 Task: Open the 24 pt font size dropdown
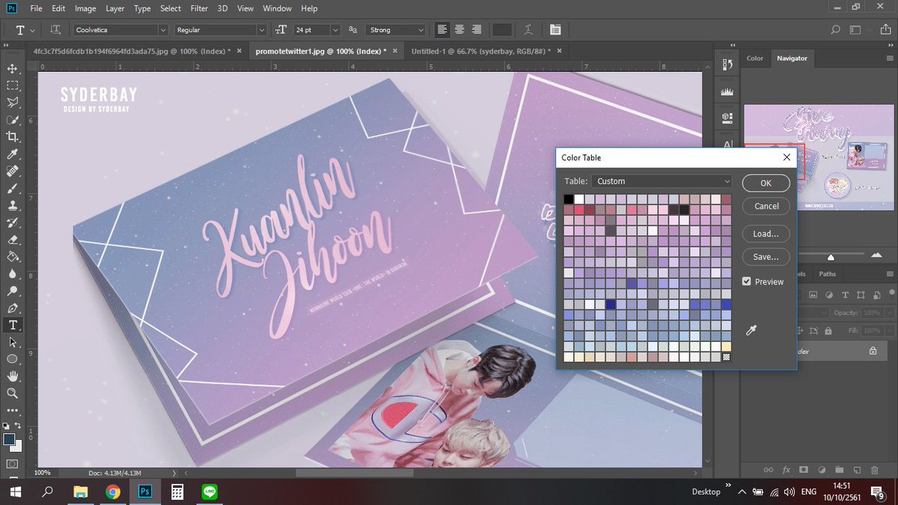(334, 30)
